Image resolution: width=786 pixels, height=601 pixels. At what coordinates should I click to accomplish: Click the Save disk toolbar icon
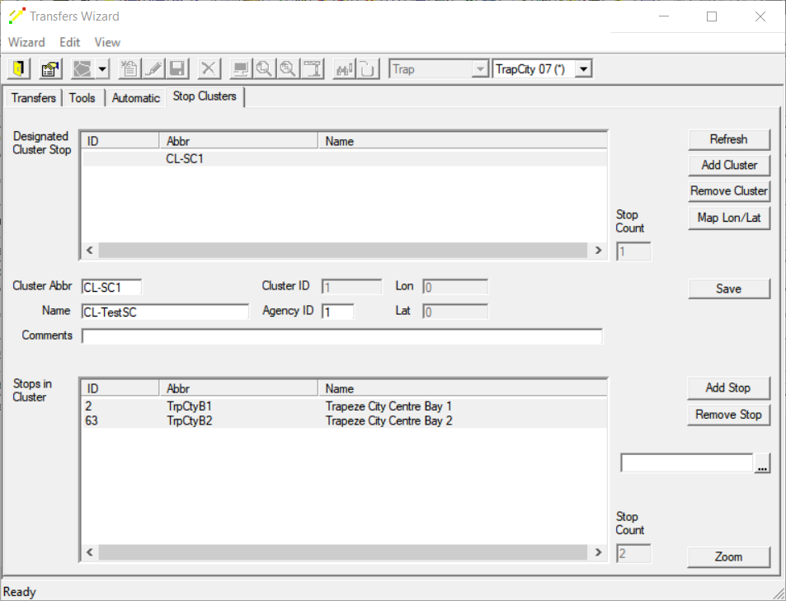click(177, 68)
